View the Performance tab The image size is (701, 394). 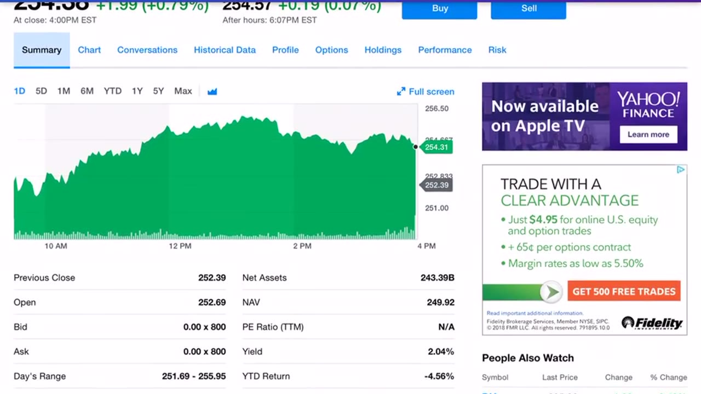(445, 50)
